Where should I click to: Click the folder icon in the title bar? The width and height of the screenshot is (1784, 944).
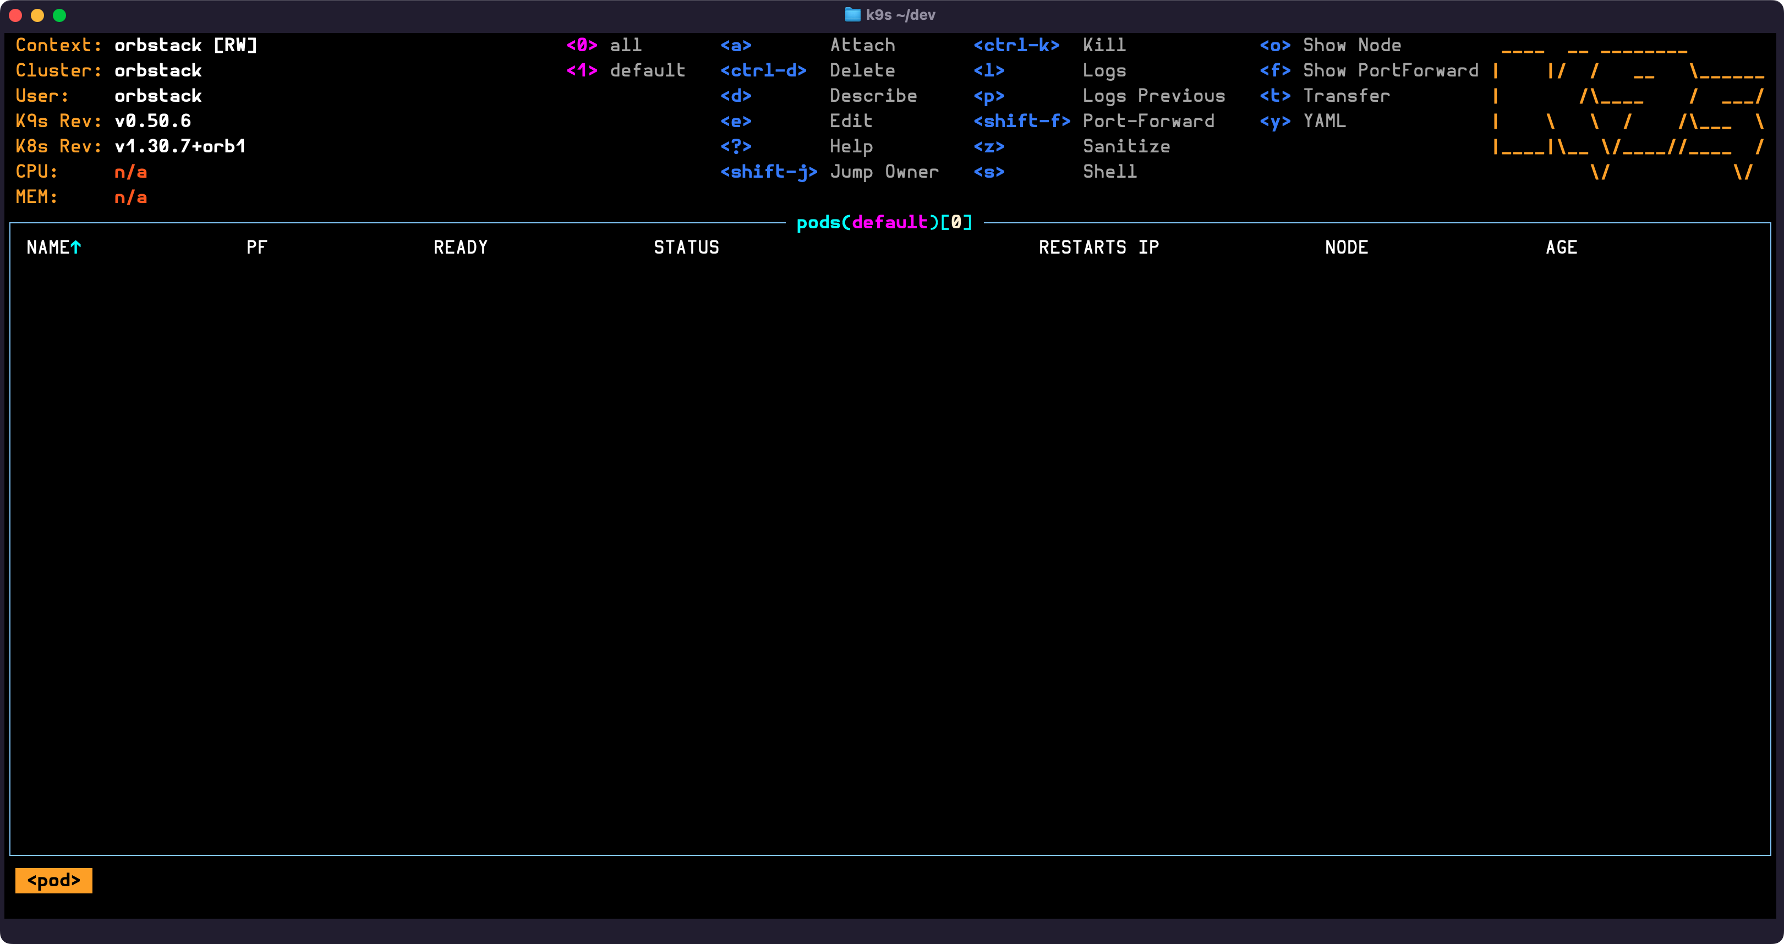click(852, 14)
